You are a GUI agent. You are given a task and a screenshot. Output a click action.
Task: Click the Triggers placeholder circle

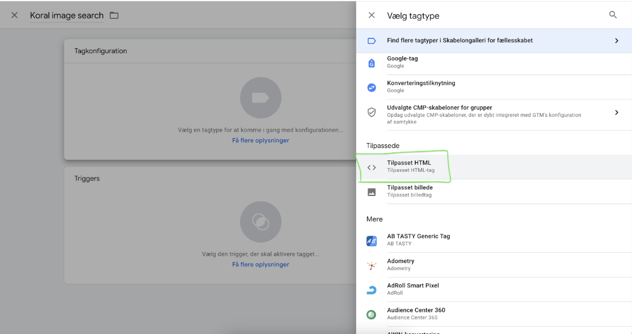coord(260,222)
